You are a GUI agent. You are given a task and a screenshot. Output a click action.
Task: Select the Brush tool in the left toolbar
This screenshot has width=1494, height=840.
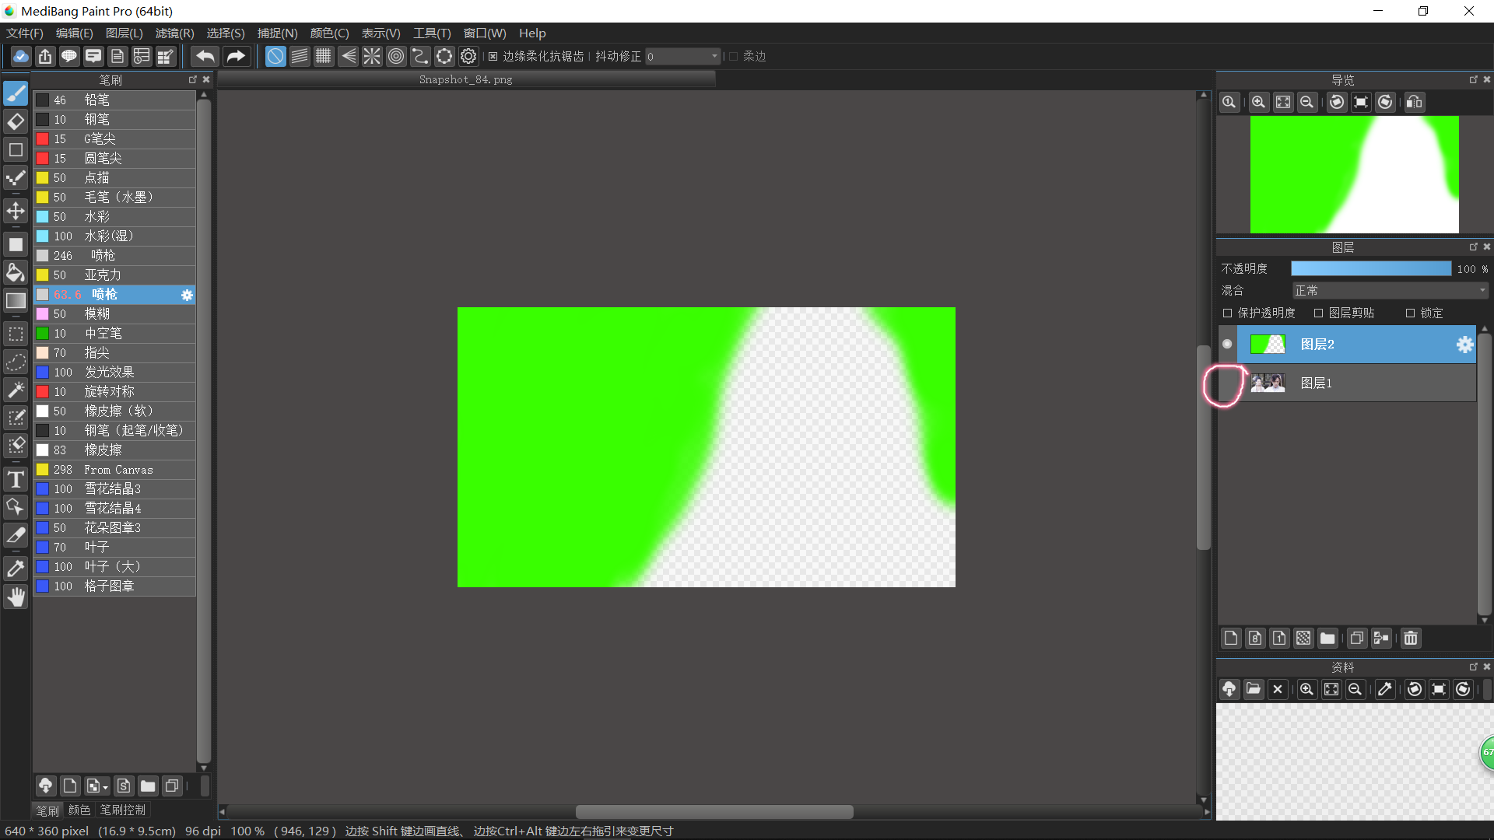coord(16,93)
